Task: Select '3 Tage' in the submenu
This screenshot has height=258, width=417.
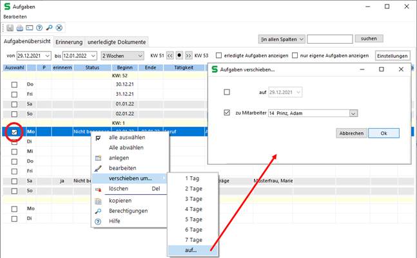Action: tap(193, 199)
